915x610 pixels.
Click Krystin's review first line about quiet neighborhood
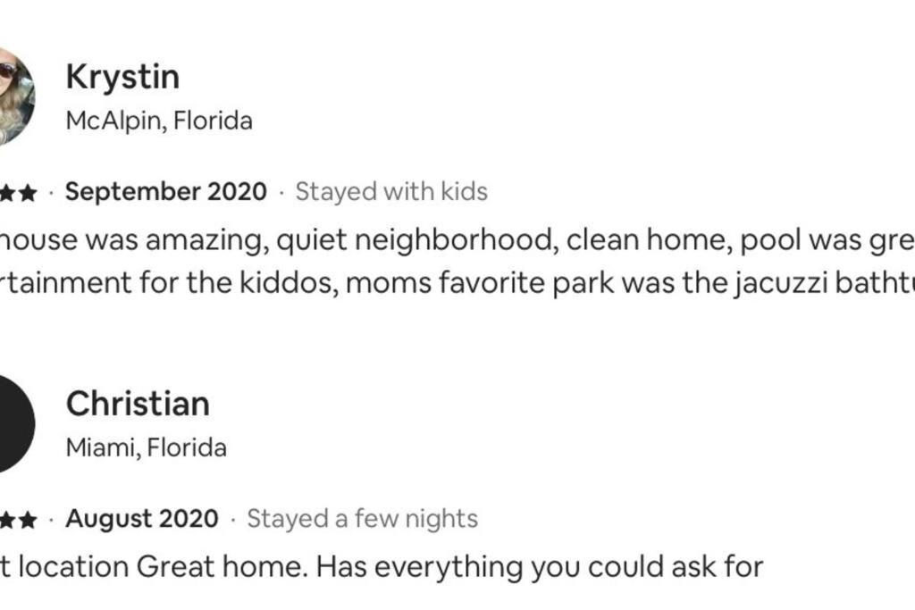point(457,240)
